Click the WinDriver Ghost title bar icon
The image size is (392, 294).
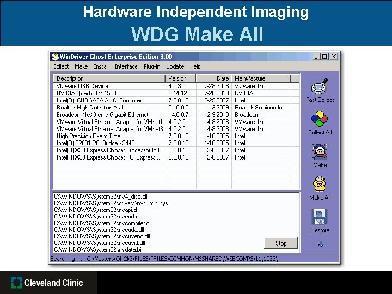click(55, 57)
